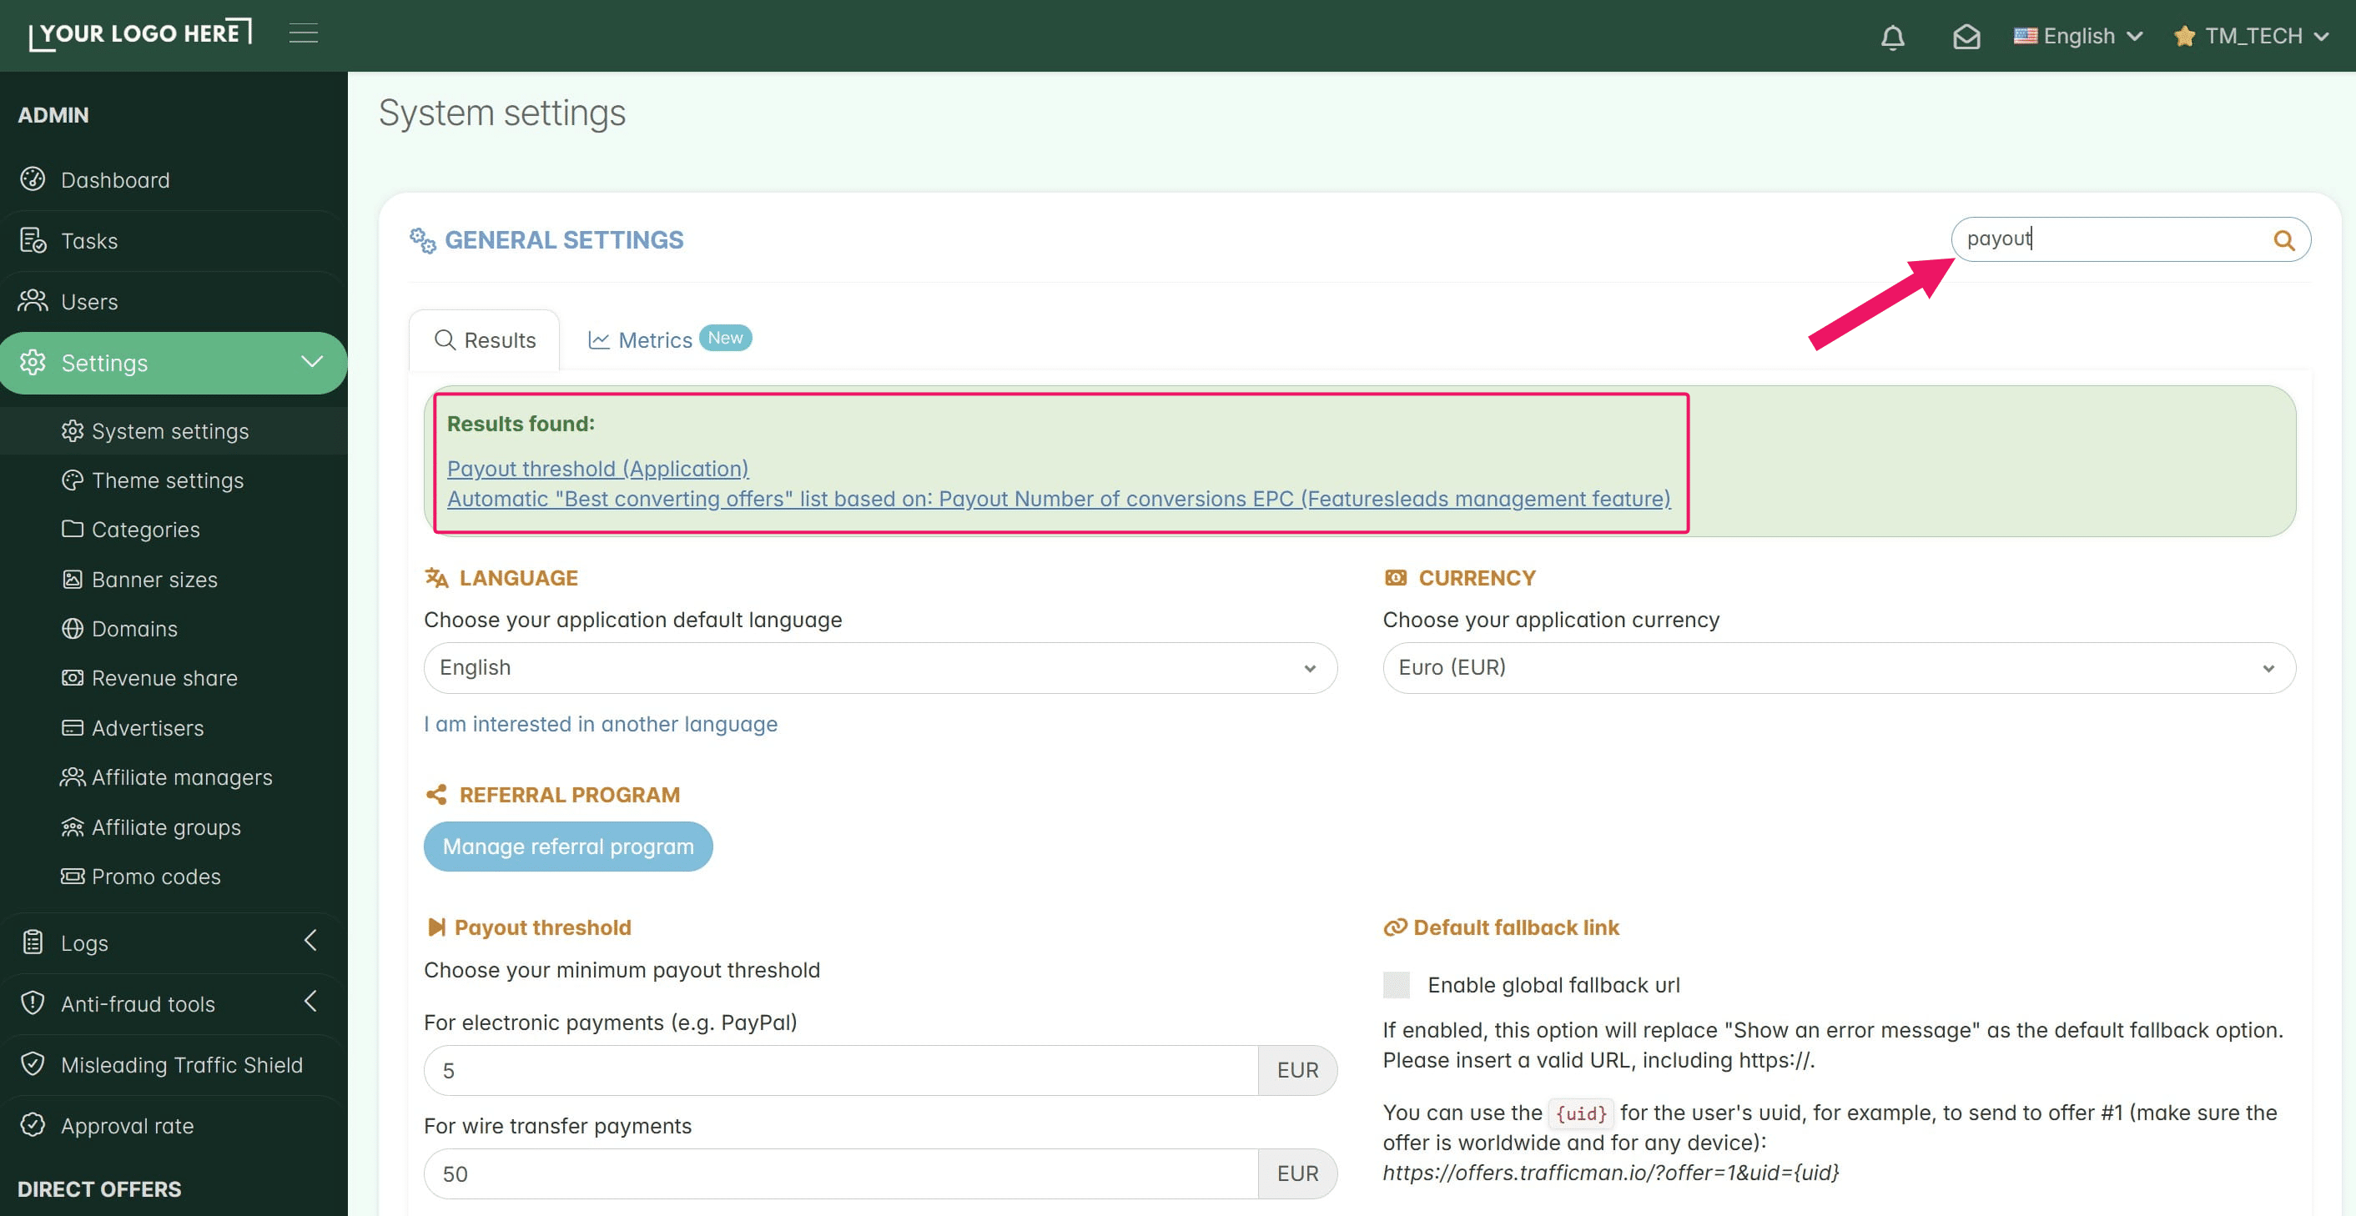
Task: Click the Affiliate managers people icon
Action: click(73, 777)
